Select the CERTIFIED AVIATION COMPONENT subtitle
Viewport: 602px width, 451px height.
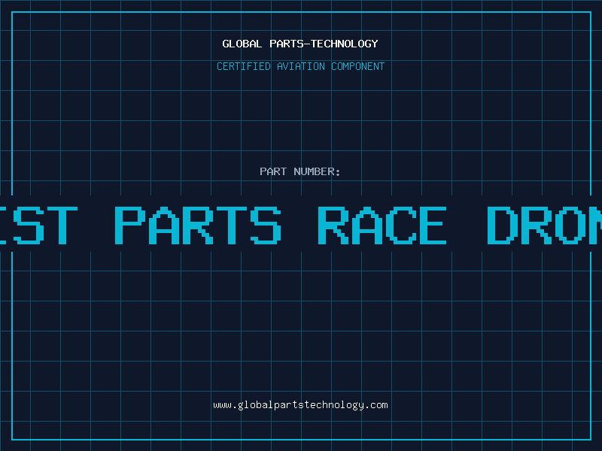pos(300,66)
